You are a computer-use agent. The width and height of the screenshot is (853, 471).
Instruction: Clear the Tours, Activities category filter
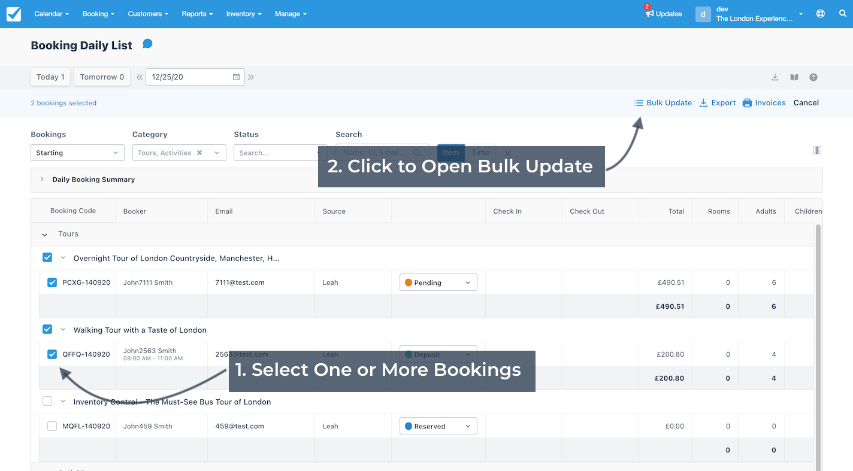[x=199, y=153]
